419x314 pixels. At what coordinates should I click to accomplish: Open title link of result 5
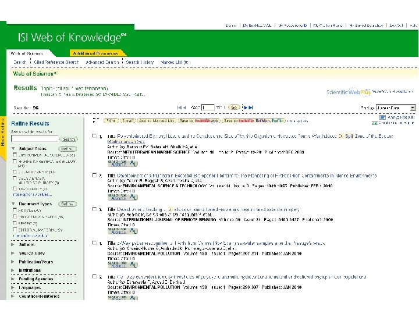242,277
